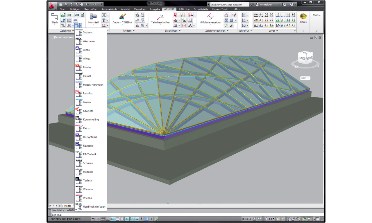Toggle MODELL space button in status bar
Viewport: 372px width, 223px height.
[x=246, y=219]
